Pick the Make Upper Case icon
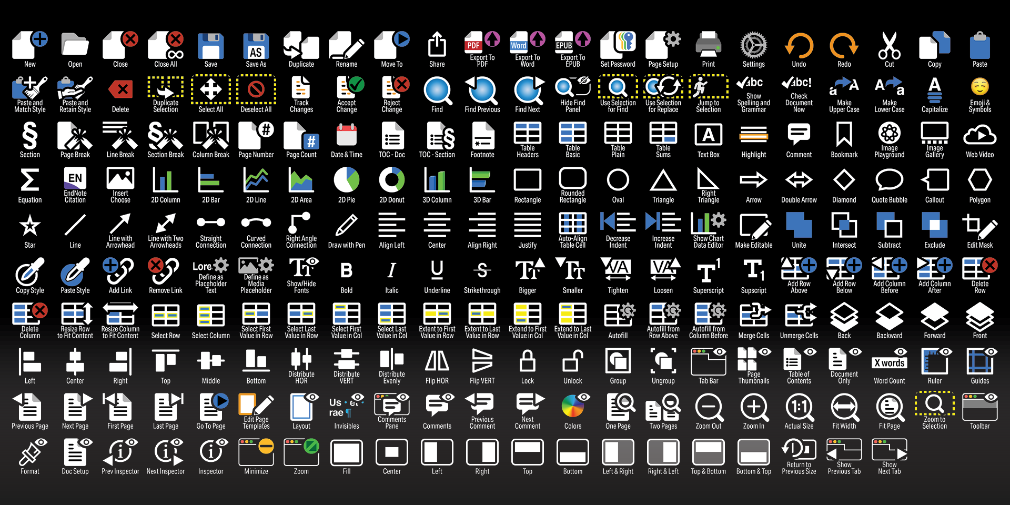Screen dimensions: 1010x505 click(x=844, y=87)
